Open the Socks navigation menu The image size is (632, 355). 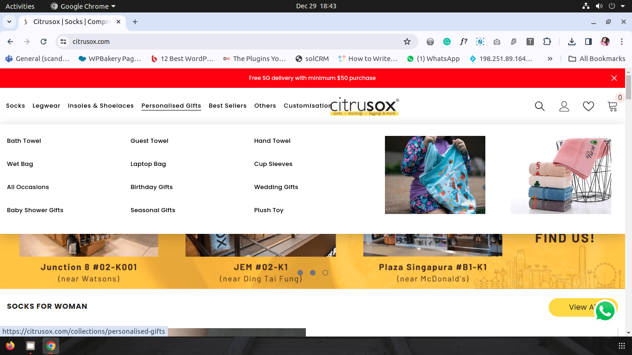coord(15,106)
